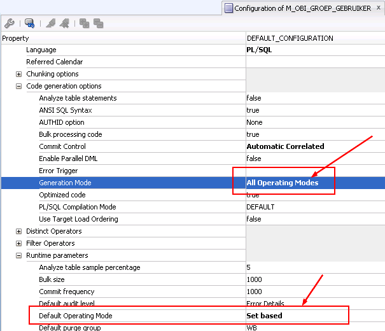Click the collapse all icon in toolbar
This screenshot has width=385, height=331.
[98, 24]
